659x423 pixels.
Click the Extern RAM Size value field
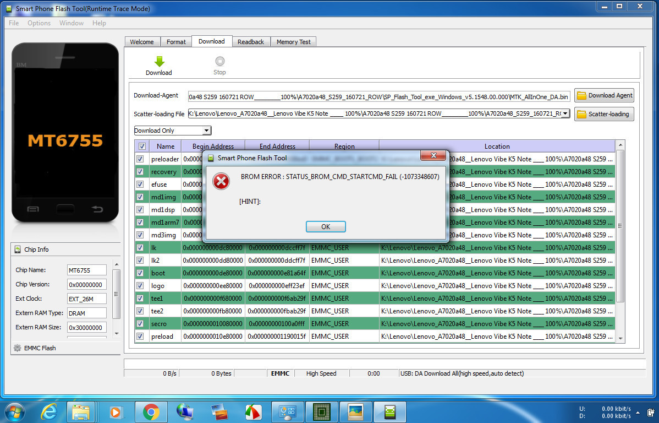click(87, 328)
